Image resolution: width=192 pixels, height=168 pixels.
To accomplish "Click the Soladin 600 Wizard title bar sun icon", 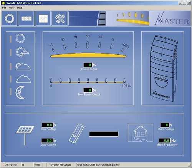I will pos(3,3).
